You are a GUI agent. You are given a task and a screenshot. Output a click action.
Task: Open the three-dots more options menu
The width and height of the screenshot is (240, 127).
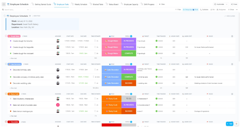pyautogui.click(x=237, y=10)
